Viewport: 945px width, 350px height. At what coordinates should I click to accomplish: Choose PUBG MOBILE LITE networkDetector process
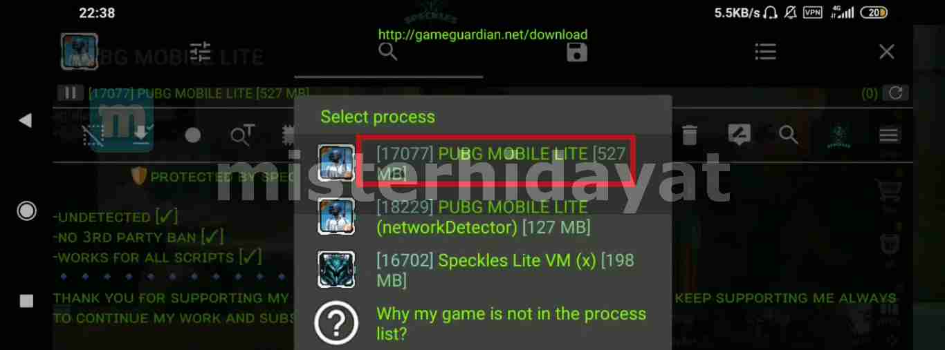point(482,216)
